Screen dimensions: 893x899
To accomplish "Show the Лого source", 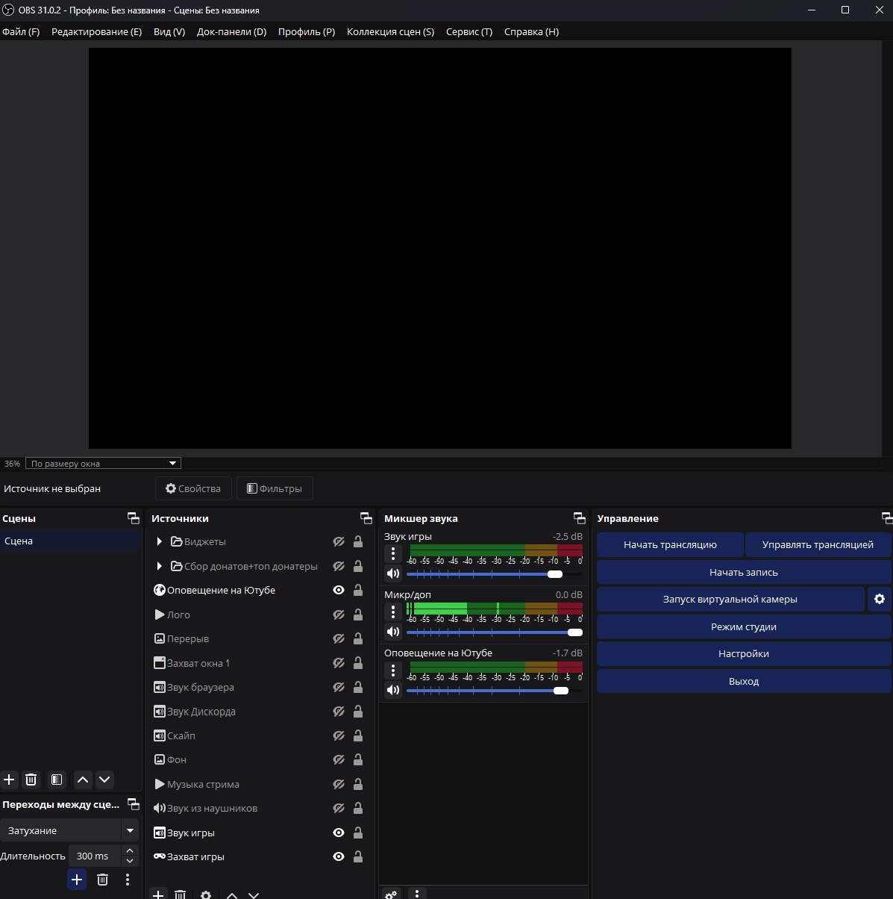I will tap(339, 615).
